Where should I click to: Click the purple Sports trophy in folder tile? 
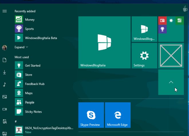point(162,29)
